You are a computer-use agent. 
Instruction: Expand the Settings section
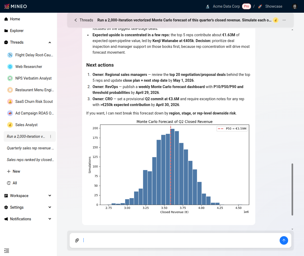click(50, 207)
